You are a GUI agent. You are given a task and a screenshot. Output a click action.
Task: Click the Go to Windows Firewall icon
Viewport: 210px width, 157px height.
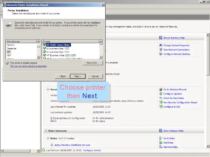[161, 89]
